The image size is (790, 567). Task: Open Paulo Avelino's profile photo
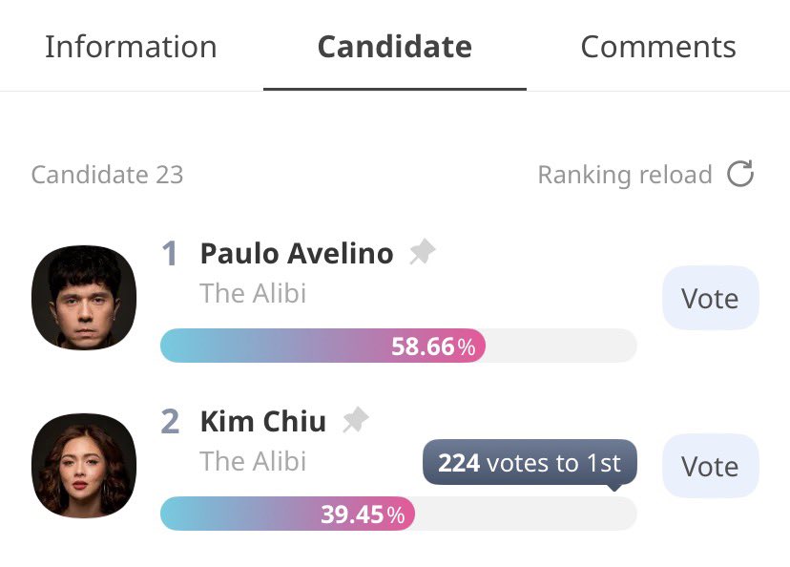[84, 298]
